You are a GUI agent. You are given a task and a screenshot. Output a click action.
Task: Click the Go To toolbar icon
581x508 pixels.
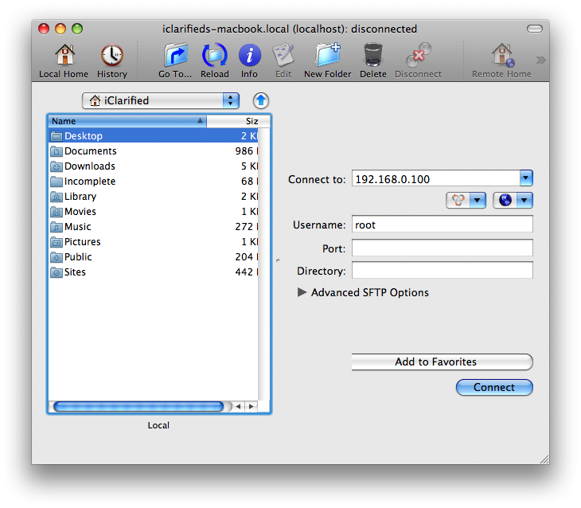click(x=175, y=56)
